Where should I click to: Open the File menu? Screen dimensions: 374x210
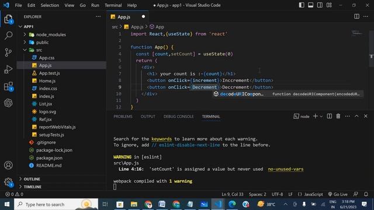18,5
